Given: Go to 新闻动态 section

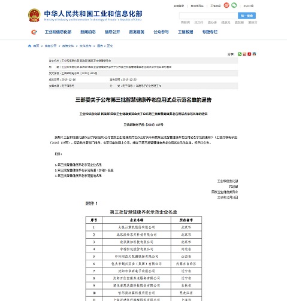Looking at the screenshot, I should pyautogui.click(x=88, y=32).
